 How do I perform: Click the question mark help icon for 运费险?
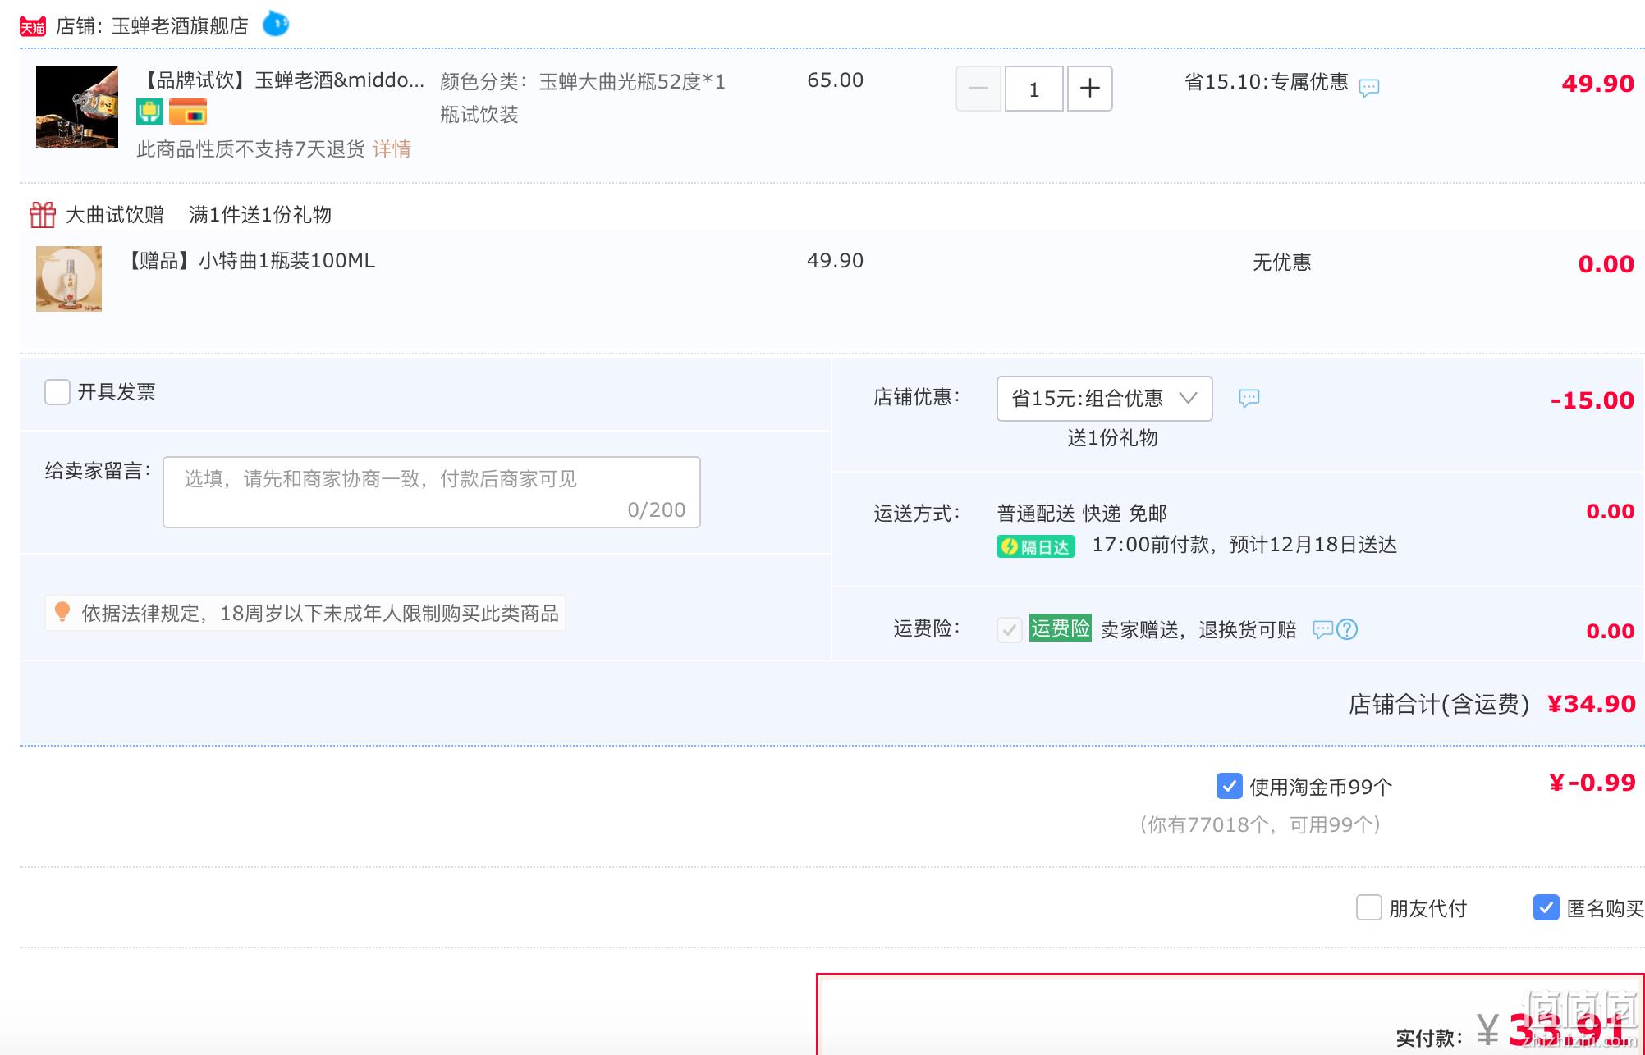pyautogui.click(x=1347, y=629)
